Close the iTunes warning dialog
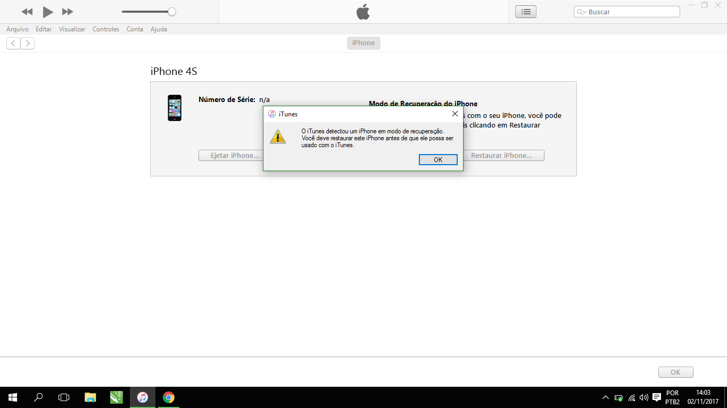 (455, 114)
